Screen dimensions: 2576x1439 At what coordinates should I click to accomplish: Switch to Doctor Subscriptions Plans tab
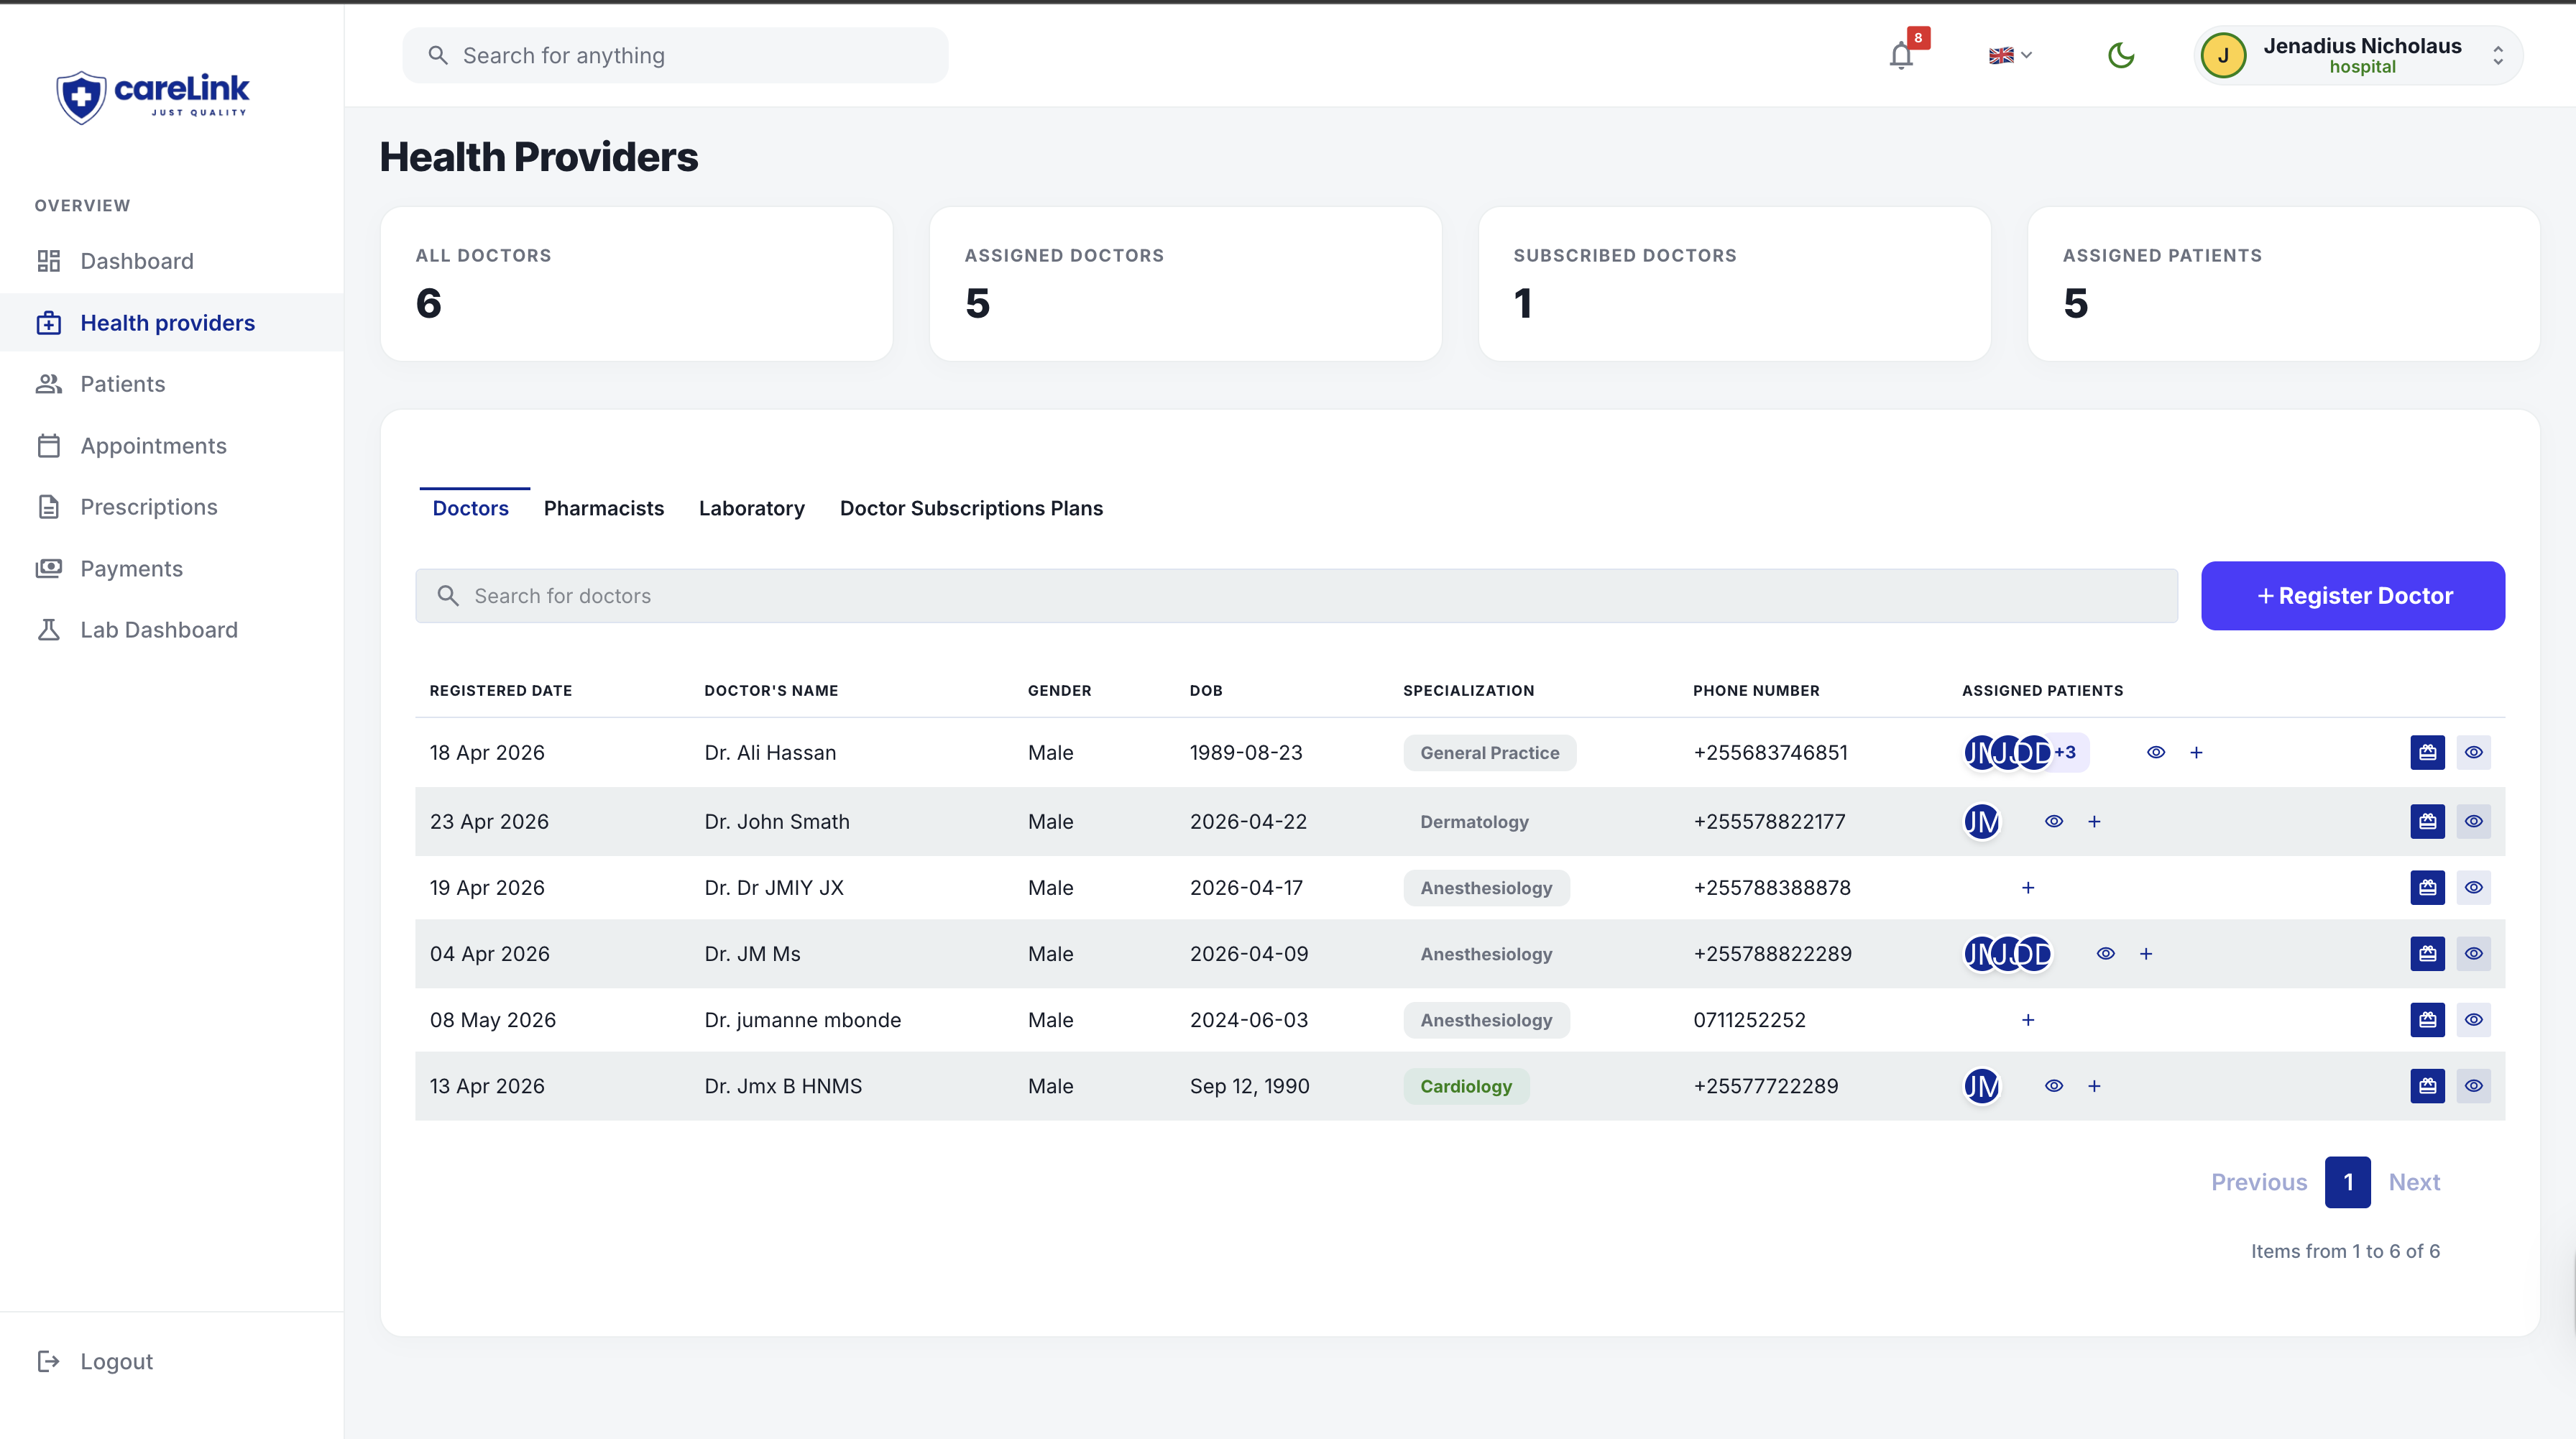pos(971,508)
